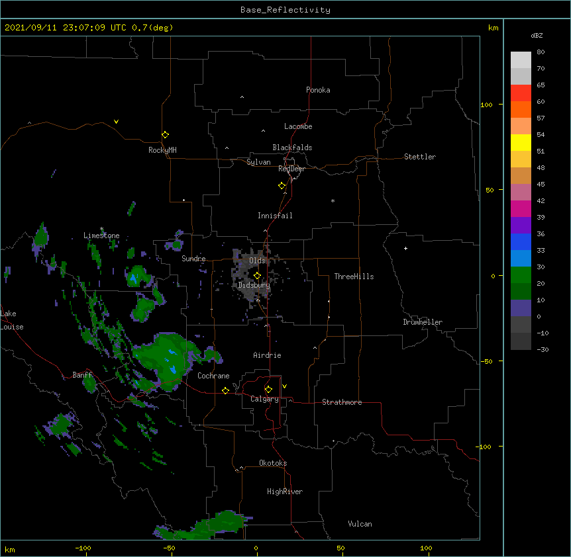Click the Strathmore label
The width and height of the screenshot is (571, 557).
[x=342, y=402]
